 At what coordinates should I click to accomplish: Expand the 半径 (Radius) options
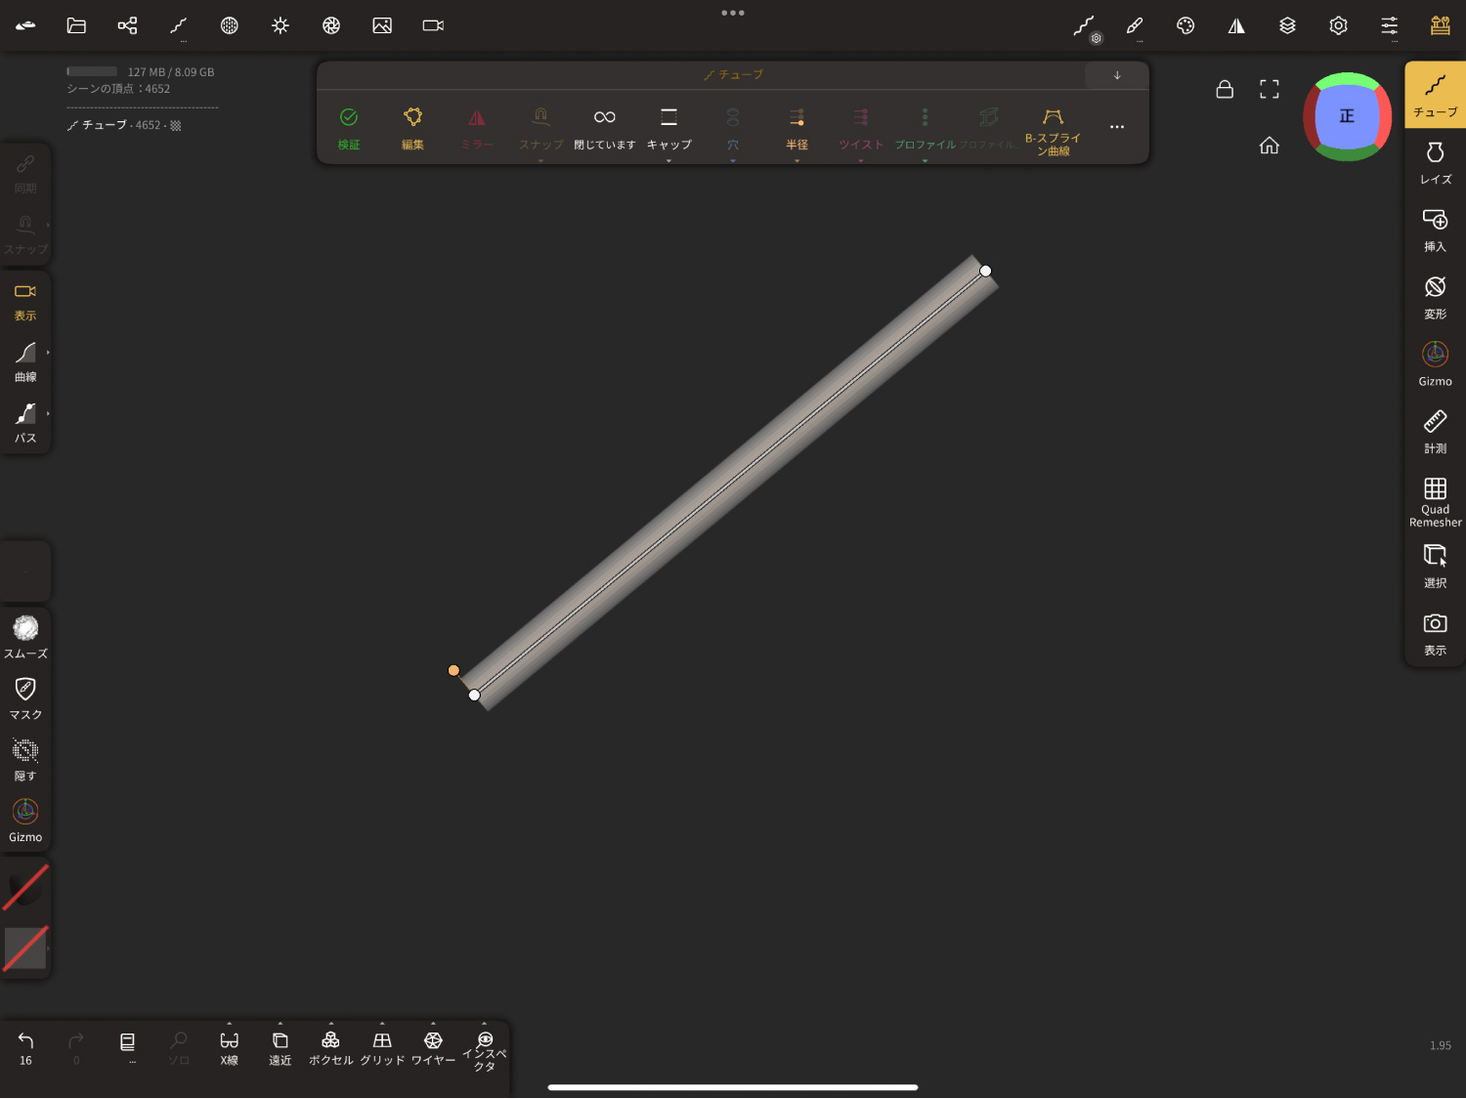click(797, 128)
